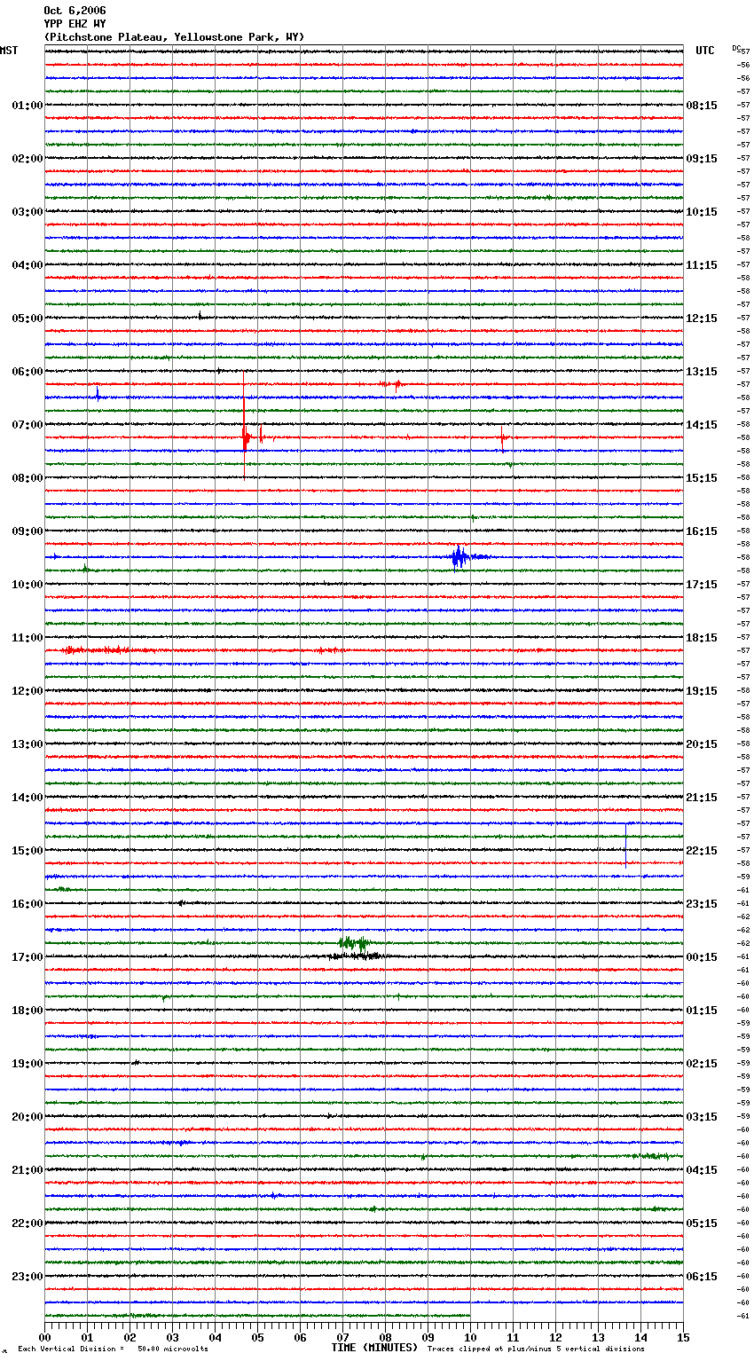Click the date header Oct 6,2006
The image size is (754, 1361).
(75, 11)
